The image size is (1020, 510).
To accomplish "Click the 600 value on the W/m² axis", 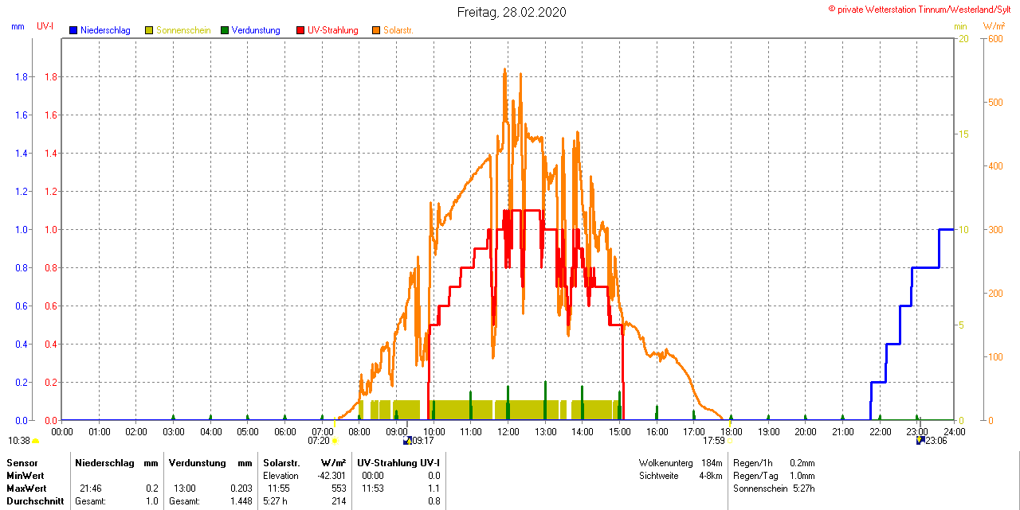I will click(x=995, y=39).
